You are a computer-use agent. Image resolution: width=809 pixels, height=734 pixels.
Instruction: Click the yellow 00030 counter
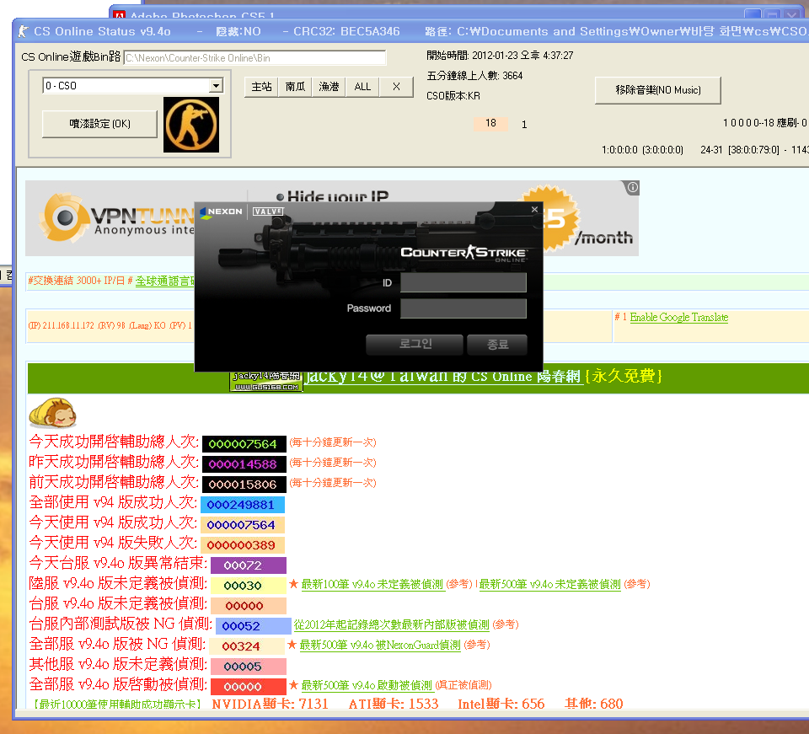(248, 586)
